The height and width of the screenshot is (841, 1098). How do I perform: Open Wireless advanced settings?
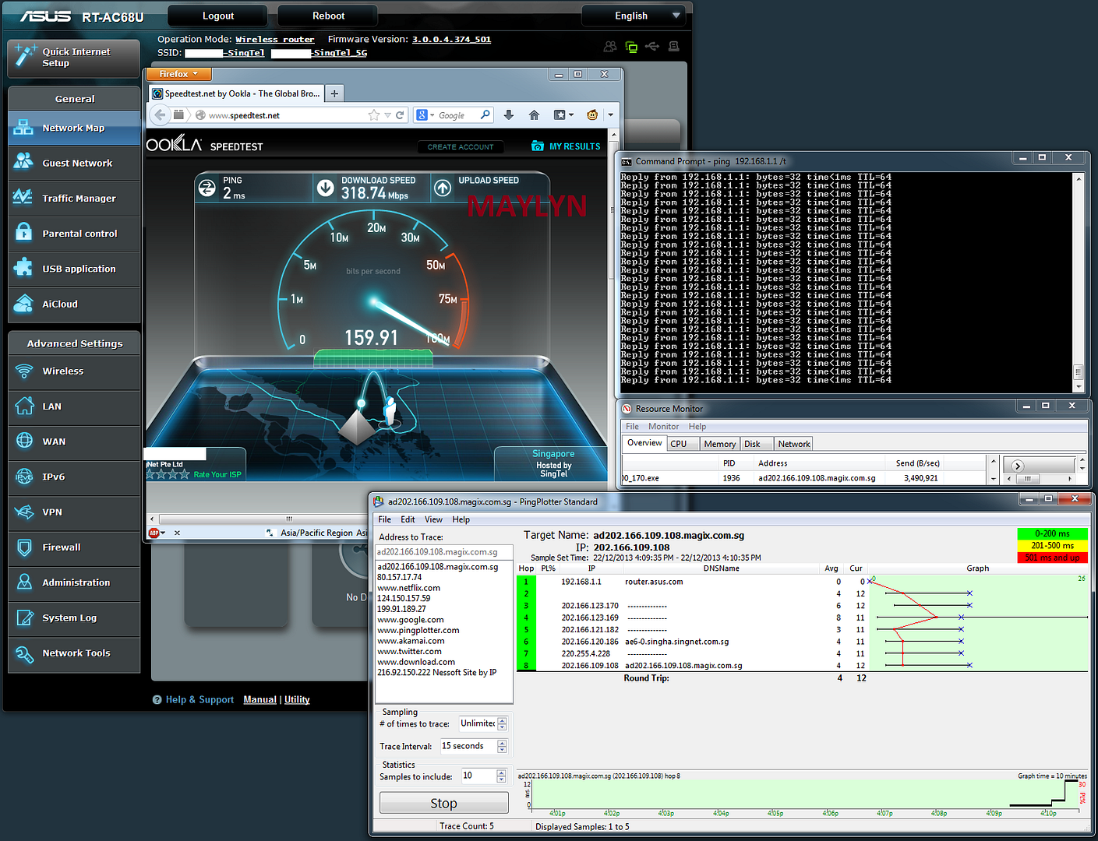(x=74, y=371)
